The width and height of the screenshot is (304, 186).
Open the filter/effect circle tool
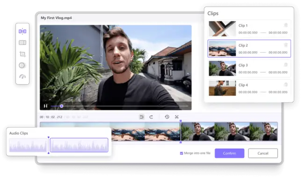(22, 65)
